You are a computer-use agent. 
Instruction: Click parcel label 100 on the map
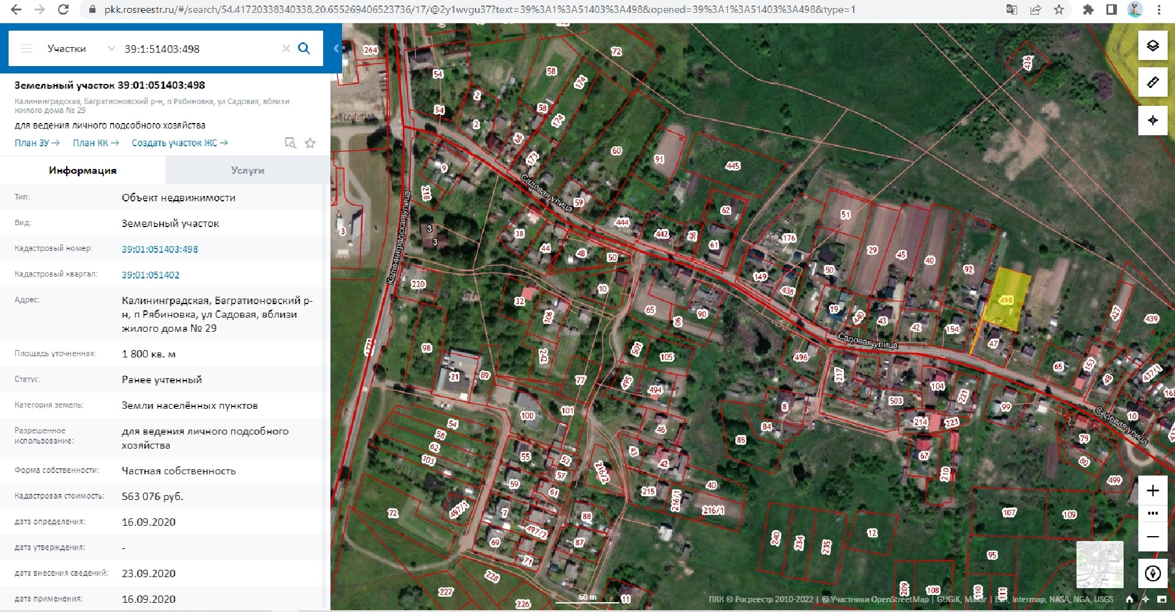pyautogui.click(x=528, y=416)
